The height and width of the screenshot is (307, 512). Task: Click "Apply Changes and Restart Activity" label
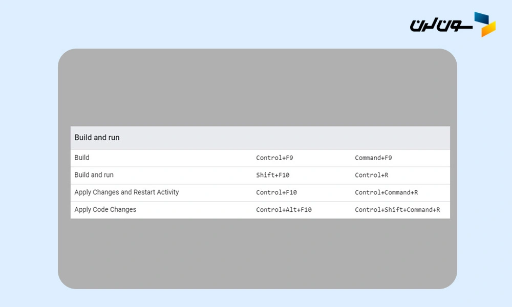[x=126, y=192]
